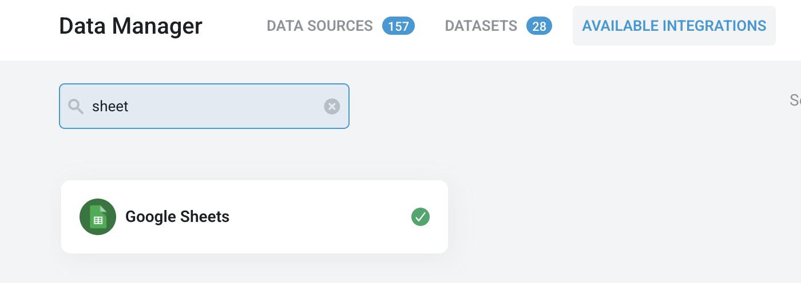Clear the search field with the X icon
Viewport: 801px width, 283px height.
coord(332,106)
